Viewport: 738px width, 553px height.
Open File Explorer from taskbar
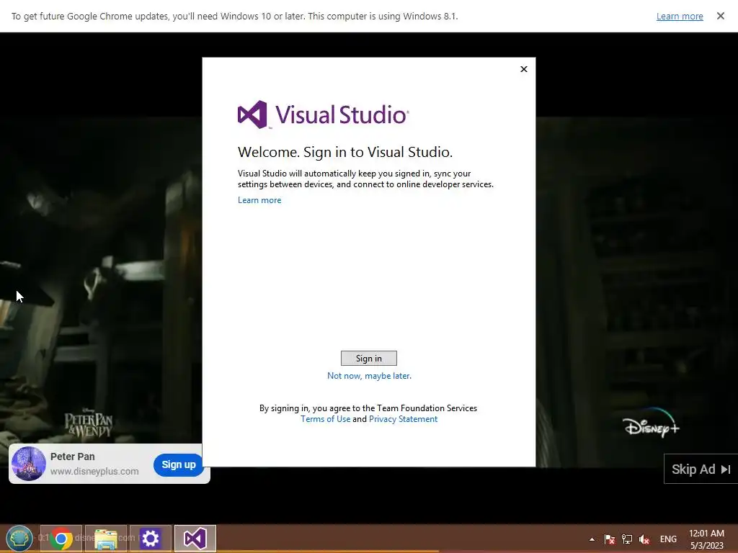pyautogui.click(x=106, y=539)
